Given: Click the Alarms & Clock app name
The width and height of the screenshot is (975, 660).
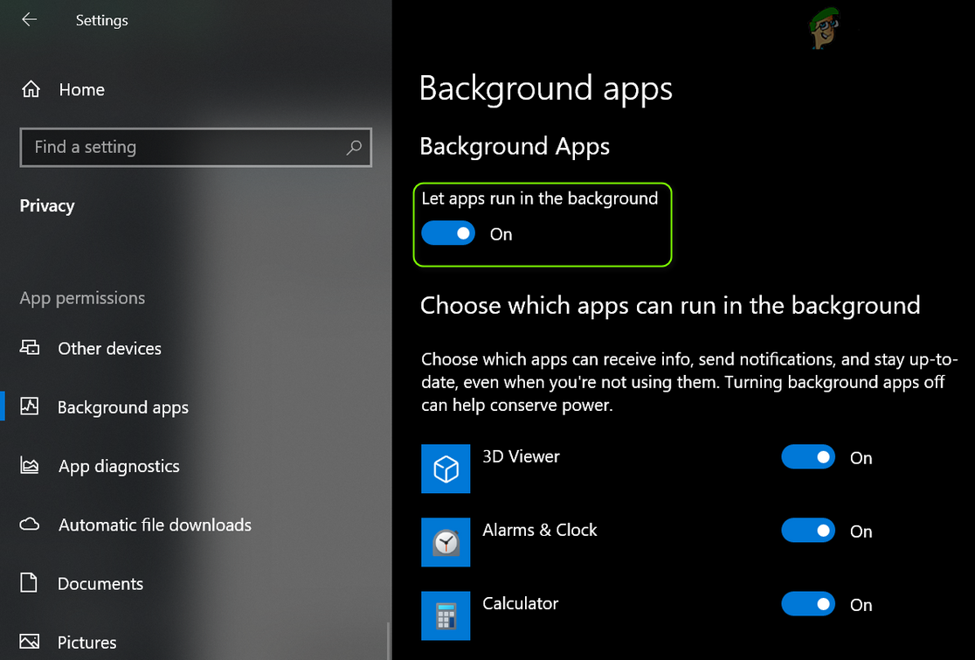Looking at the screenshot, I should 539,530.
